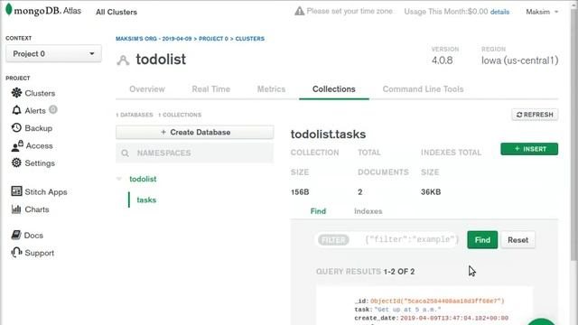Click the alerts count badge
578x325 pixels.
[53, 109]
